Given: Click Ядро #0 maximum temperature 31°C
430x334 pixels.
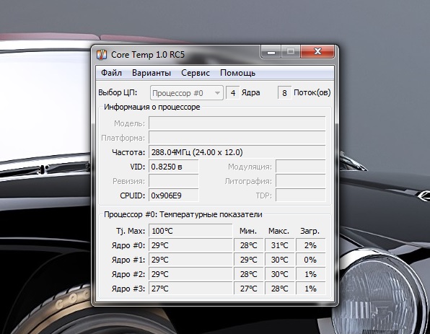Looking at the screenshot, I should tap(280, 245).
